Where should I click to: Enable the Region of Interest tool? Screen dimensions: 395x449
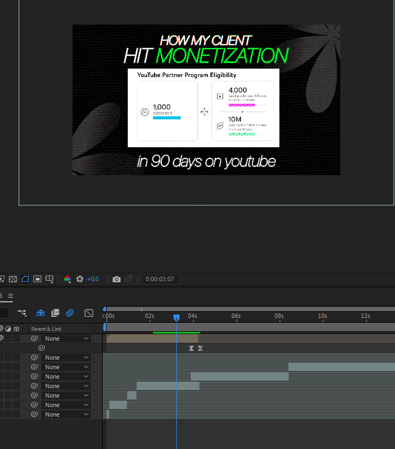point(37,279)
